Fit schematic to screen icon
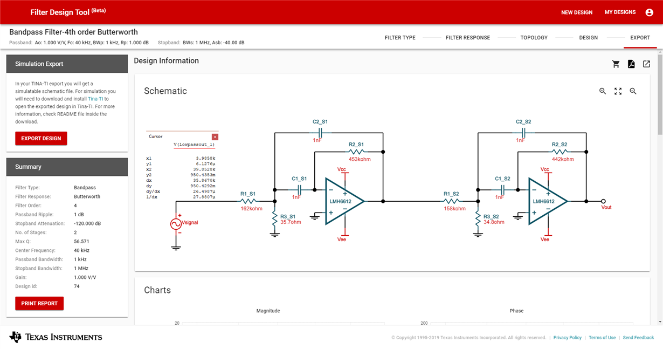 (618, 91)
